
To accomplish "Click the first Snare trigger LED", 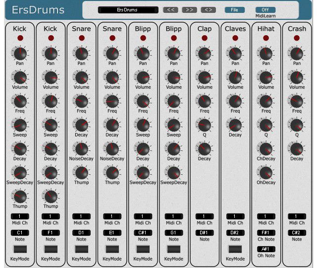I will [82, 38].
